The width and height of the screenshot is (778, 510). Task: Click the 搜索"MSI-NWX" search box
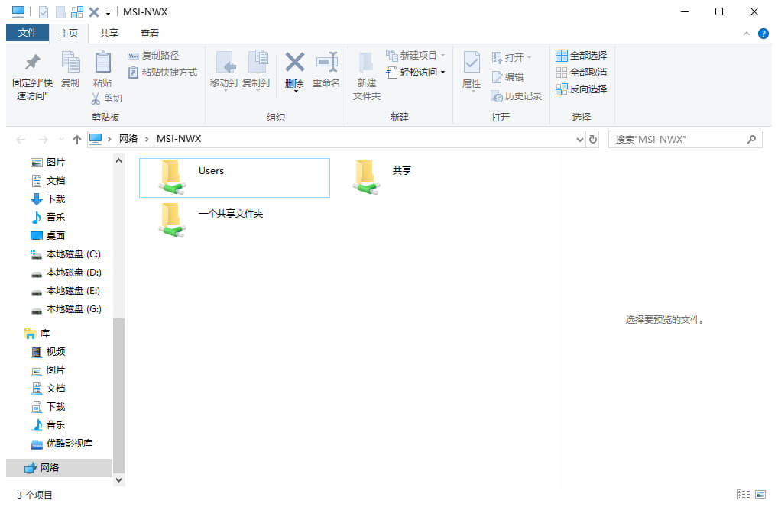pyautogui.click(x=676, y=140)
